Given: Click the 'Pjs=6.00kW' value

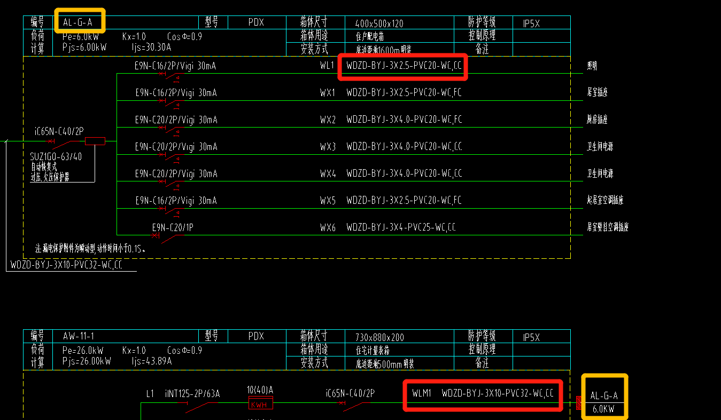Looking at the screenshot, I should pos(84,47).
